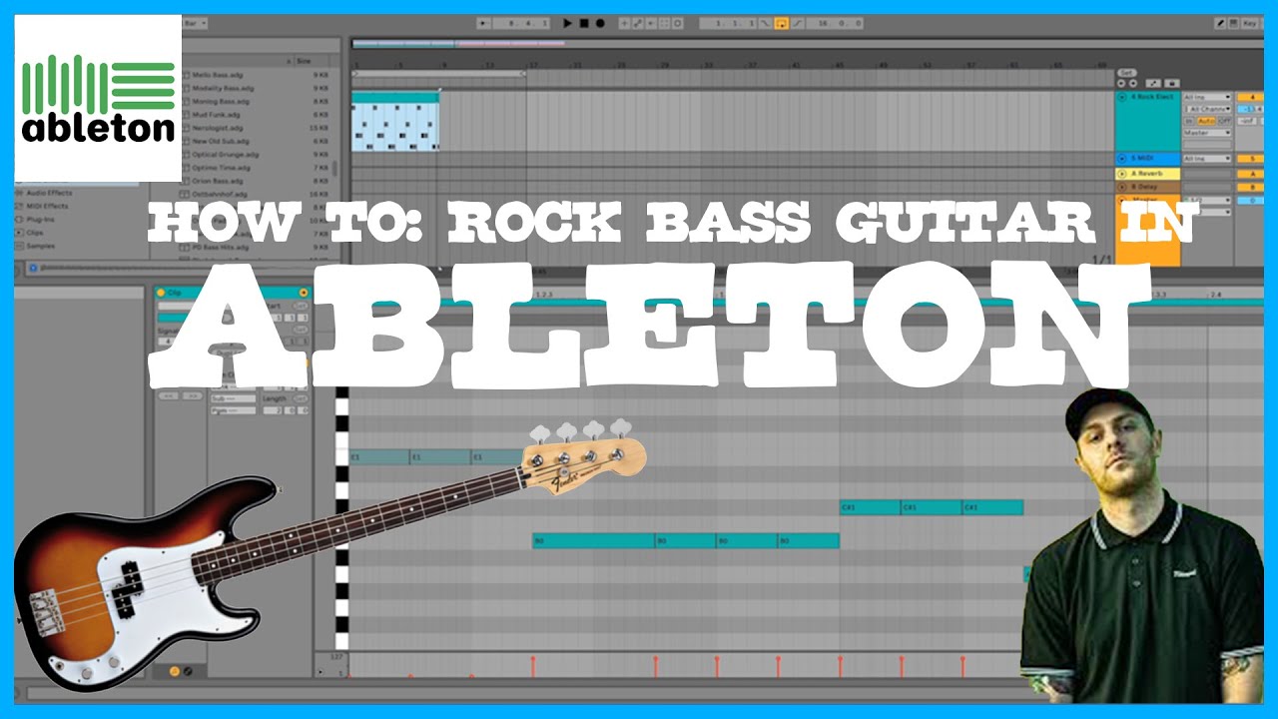Toggle track 4 activator button
Viewport: 1278px width, 719px height.
point(1250,97)
